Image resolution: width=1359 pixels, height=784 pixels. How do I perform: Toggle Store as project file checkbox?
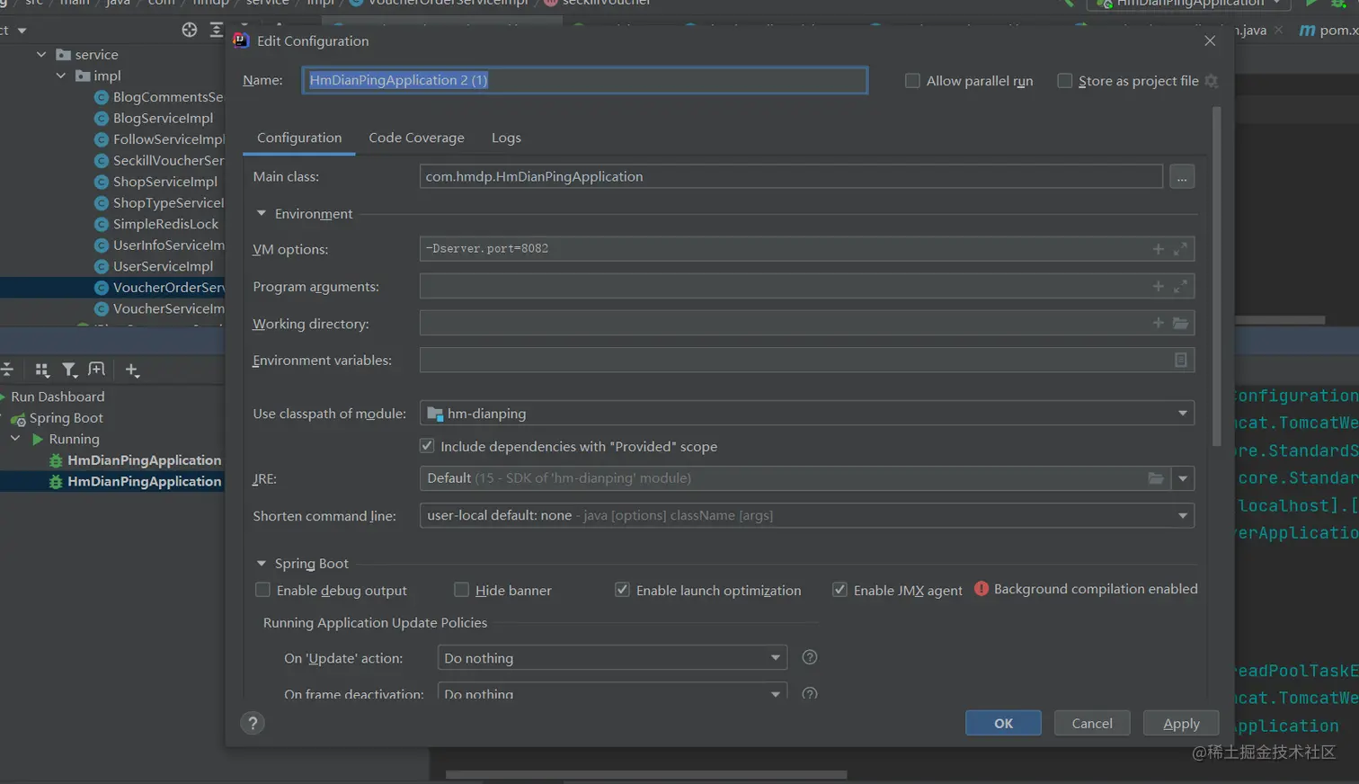tap(1065, 81)
